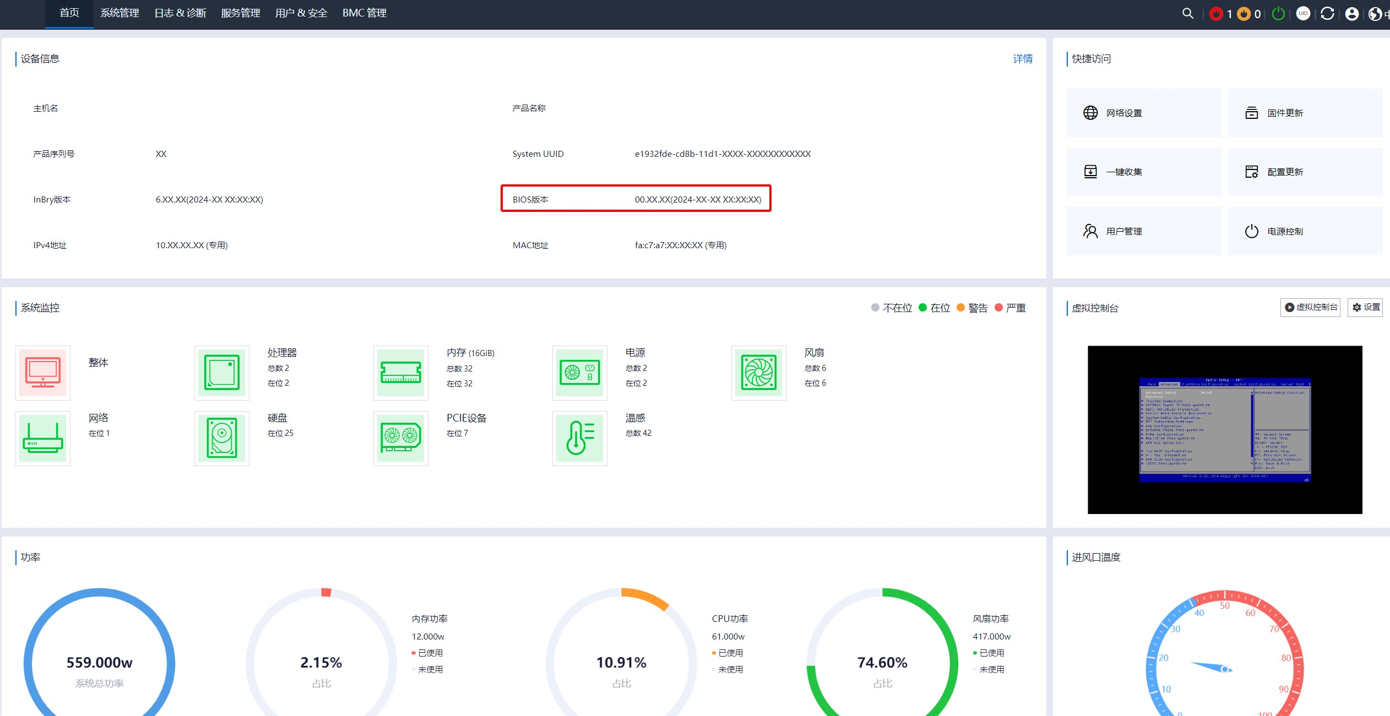Click the virtual console BIOS preview thumbnail
Screen dimensions: 1390x716
1225,429
